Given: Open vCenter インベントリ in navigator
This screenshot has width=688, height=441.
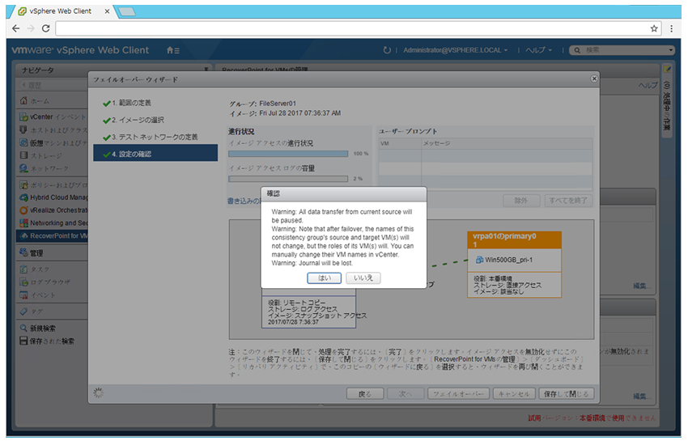Looking at the screenshot, I should (x=53, y=117).
